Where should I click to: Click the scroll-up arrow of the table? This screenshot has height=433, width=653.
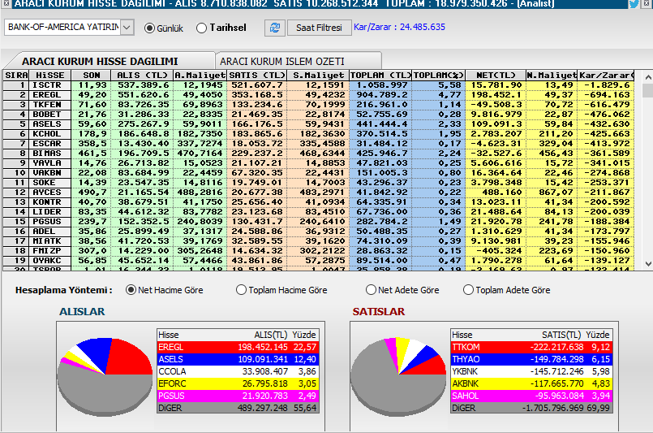(x=647, y=76)
